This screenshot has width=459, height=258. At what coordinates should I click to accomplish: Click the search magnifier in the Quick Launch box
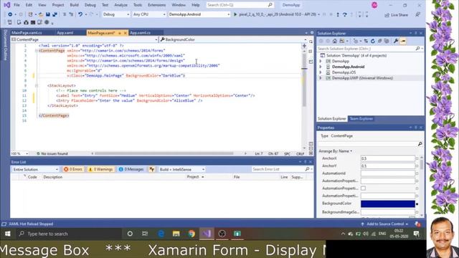point(270,5)
